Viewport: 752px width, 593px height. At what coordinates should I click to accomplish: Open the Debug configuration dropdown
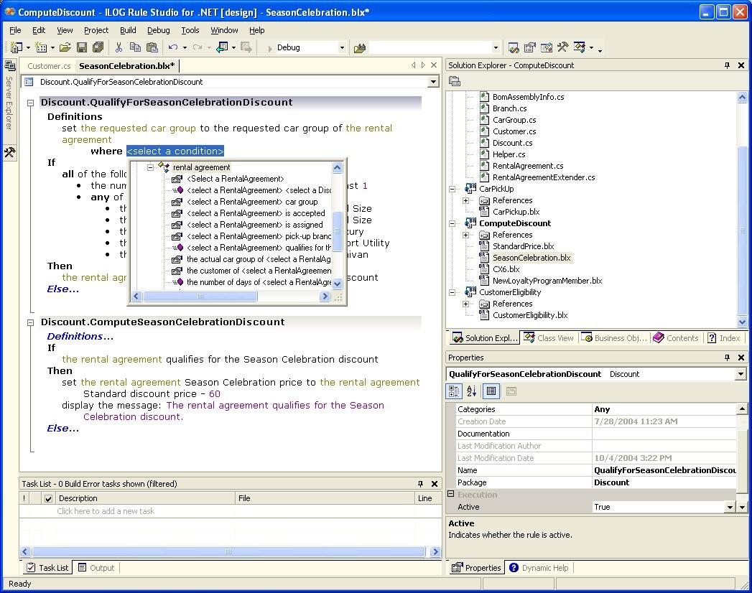point(342,47)
